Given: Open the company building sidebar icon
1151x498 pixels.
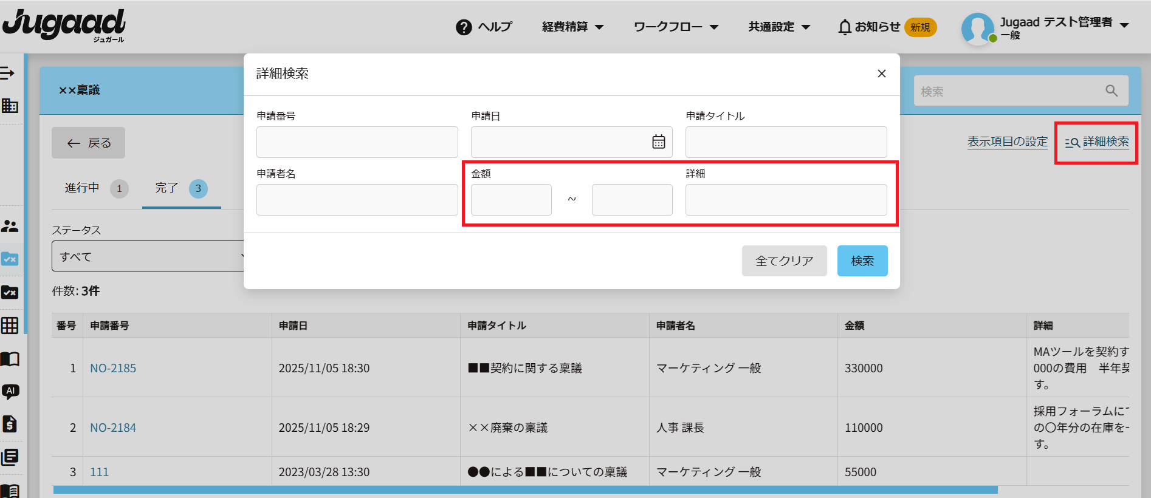Looking at the screenshot, I should tap(10, 106).
